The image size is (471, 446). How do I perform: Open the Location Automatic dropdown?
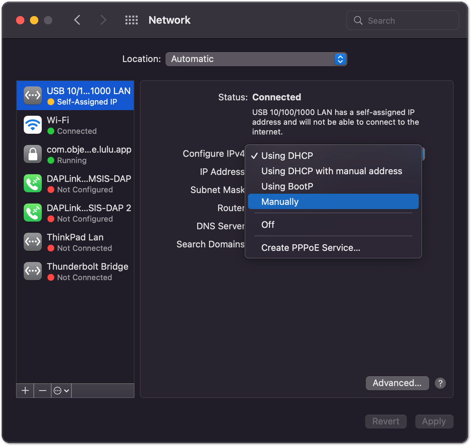[256, 59]
